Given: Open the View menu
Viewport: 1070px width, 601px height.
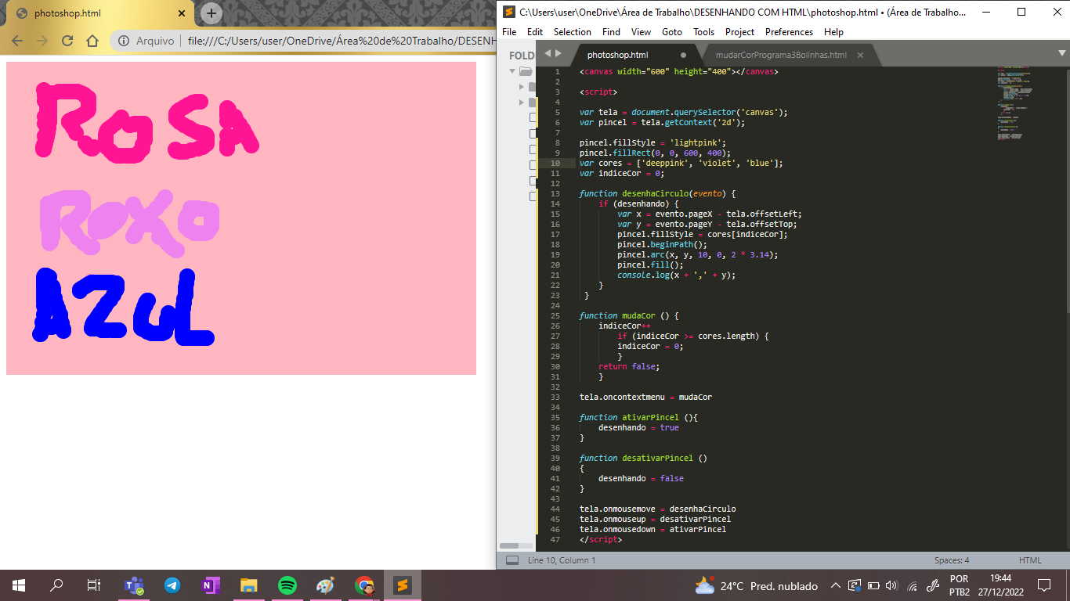Looking at the screenshot, I should 641,32.
